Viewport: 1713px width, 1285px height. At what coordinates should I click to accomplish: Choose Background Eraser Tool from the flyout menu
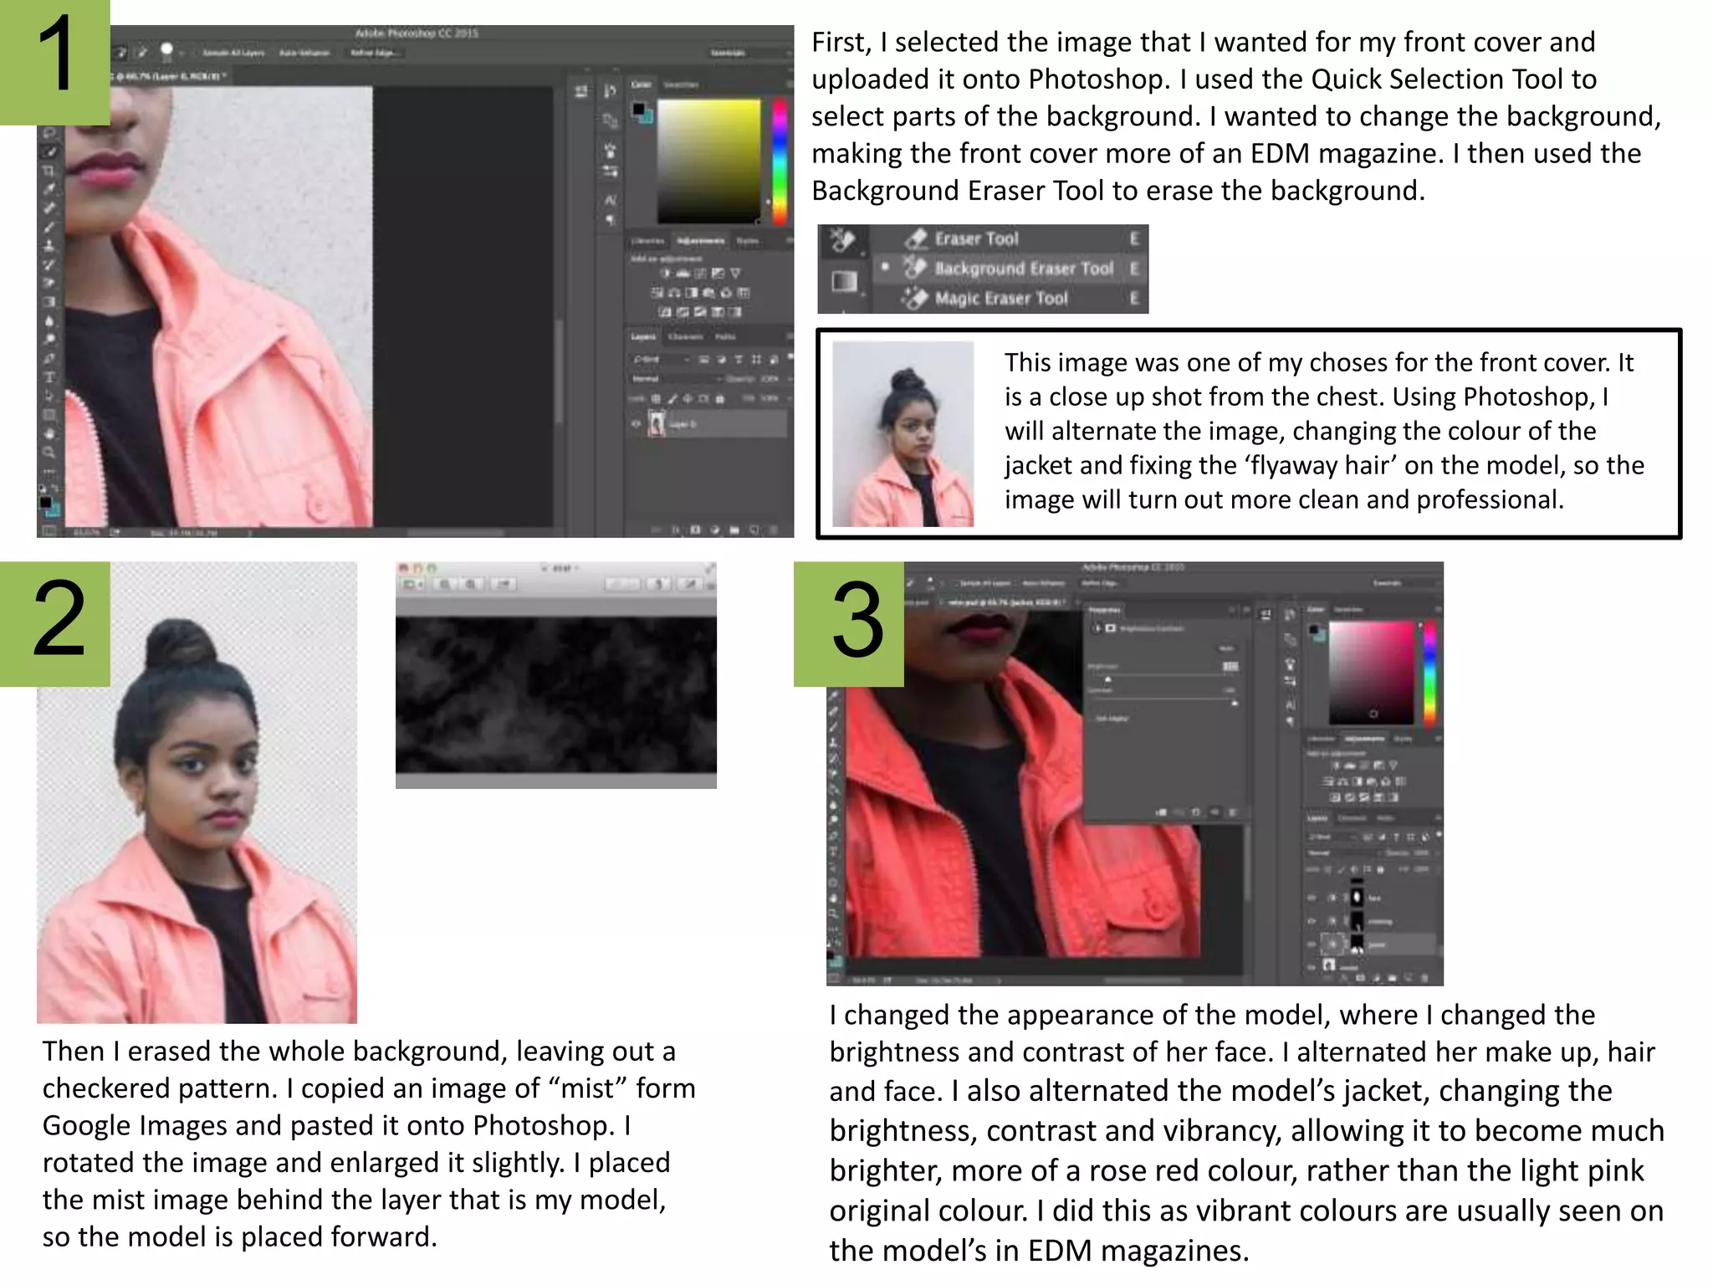point(1023,269)
